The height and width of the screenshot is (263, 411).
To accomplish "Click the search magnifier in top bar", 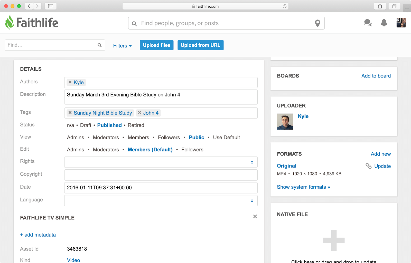I will coord(134,24).
